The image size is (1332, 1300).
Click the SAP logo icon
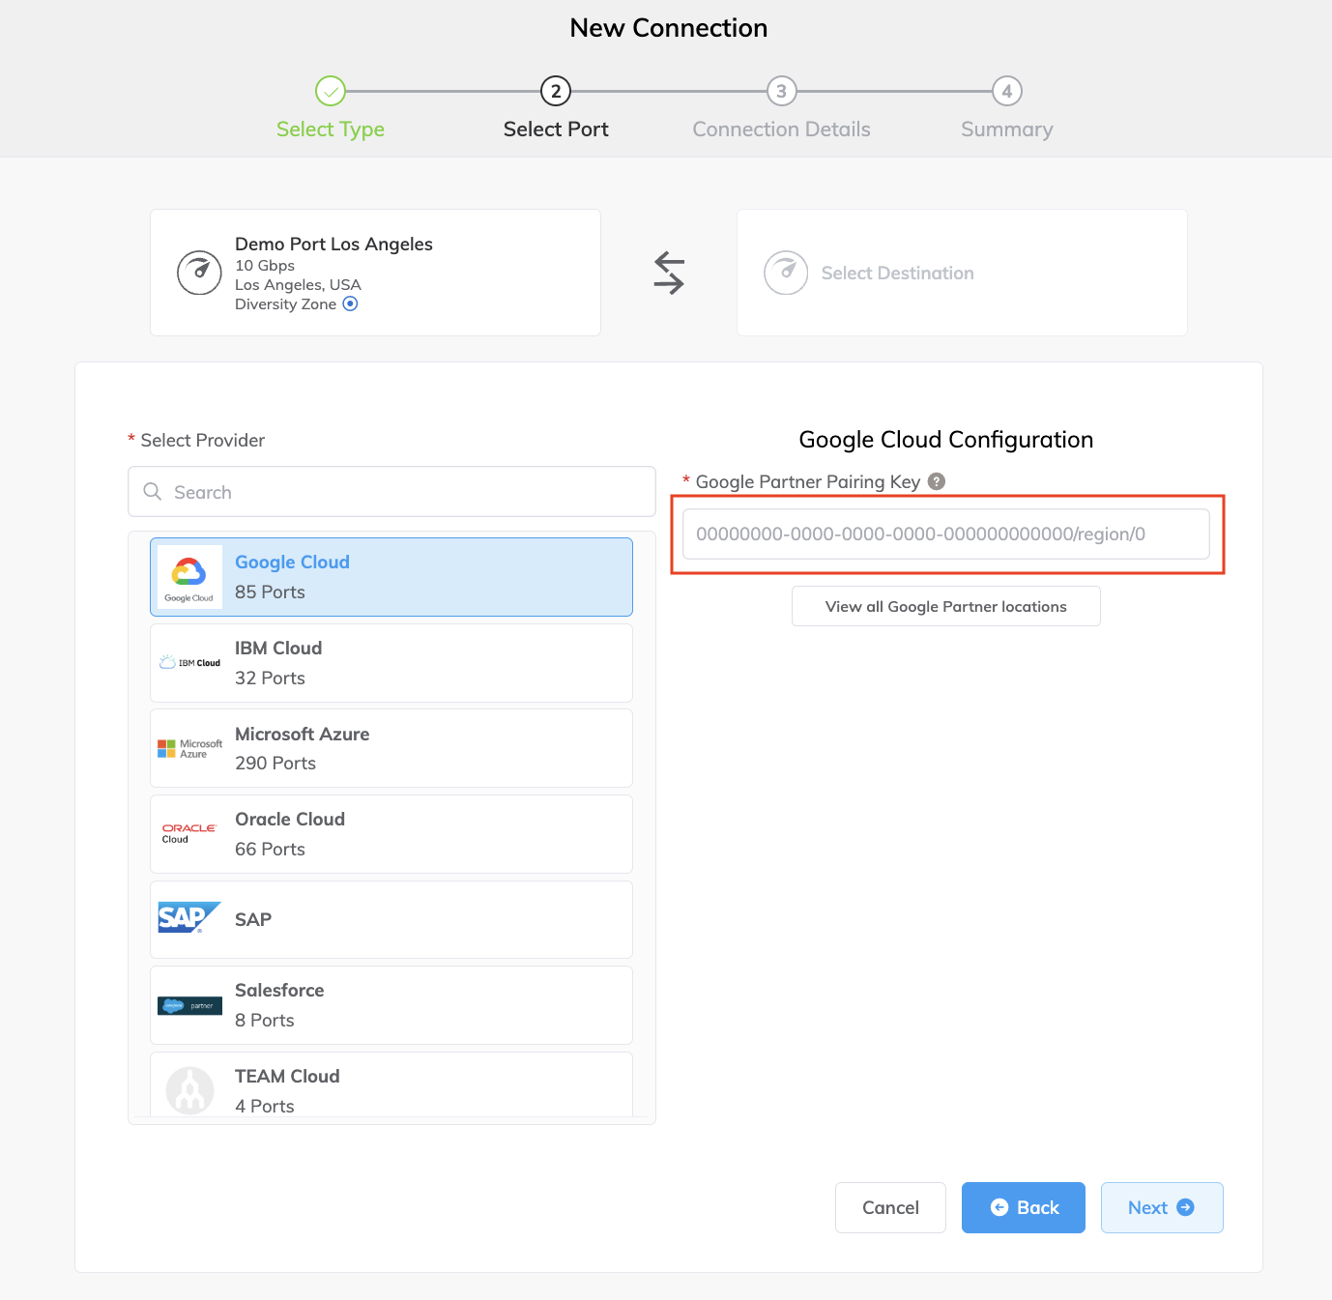189,918
